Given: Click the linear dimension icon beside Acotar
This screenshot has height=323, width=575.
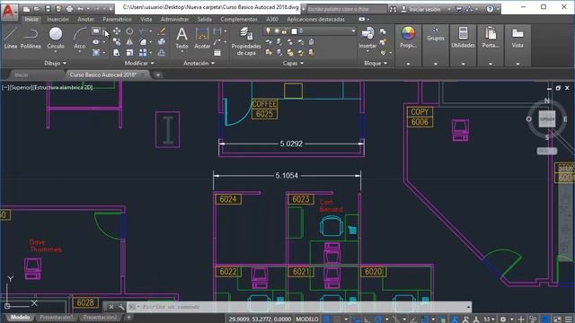Looking at the screenshot, I should point(217,31).
